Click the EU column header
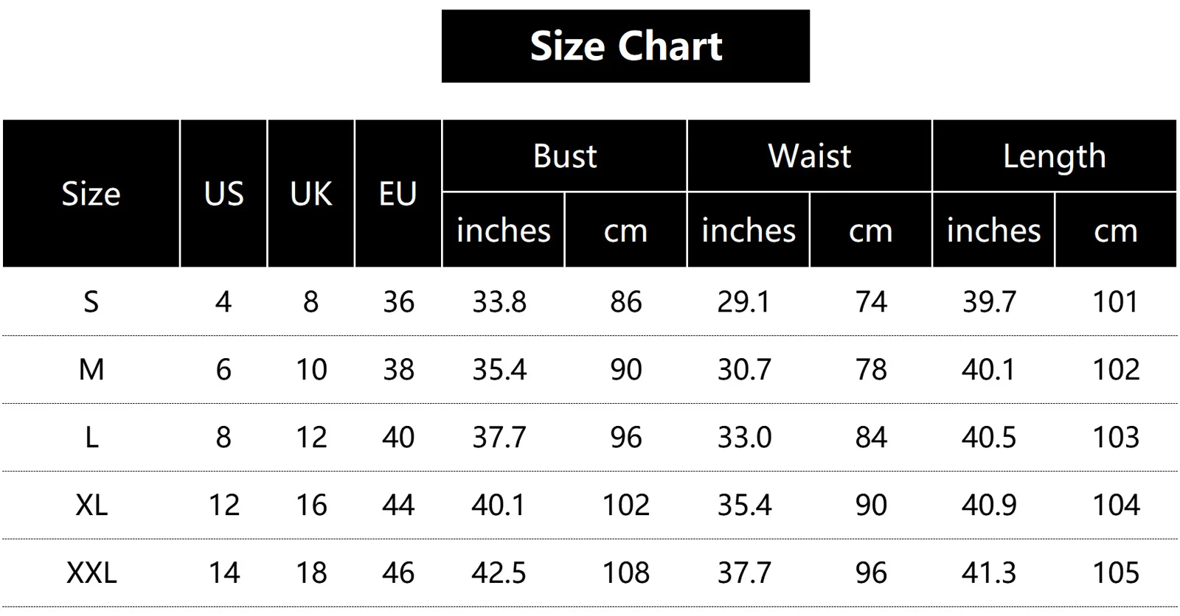Viewport: 1180px width, 616px height. coord(398,194)
